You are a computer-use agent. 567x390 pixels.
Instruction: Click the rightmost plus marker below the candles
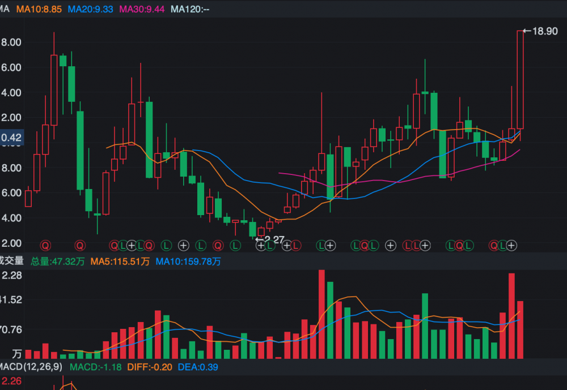pyautogui.click(x=511, y=245)
